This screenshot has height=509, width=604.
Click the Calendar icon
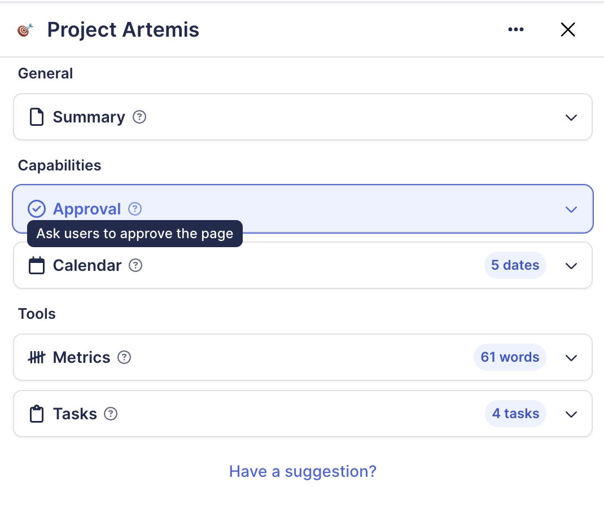click(x=37, y=265)
